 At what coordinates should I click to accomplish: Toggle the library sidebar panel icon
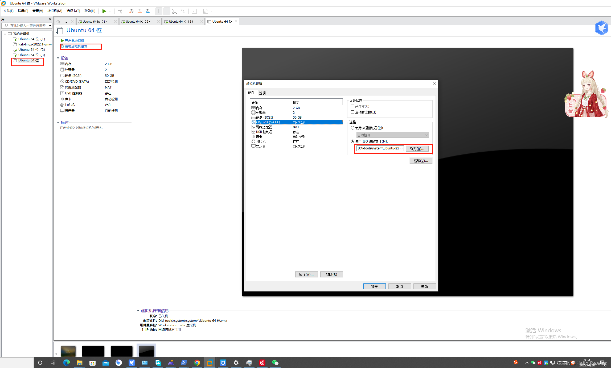pyautogui.click(x=159, y=11)
